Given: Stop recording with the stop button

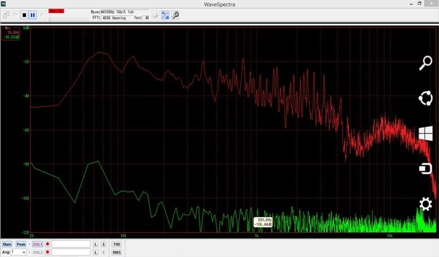Looking at the screenshot, I should point(24,15).
